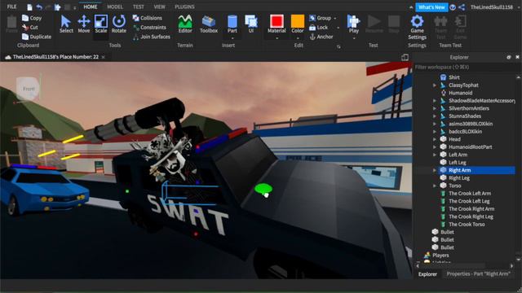Expand the Torso node
This screenshot has width=522, height=293.
coord(435,186)
